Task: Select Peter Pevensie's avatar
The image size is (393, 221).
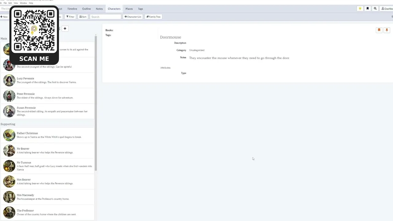Action: [9, 96]
